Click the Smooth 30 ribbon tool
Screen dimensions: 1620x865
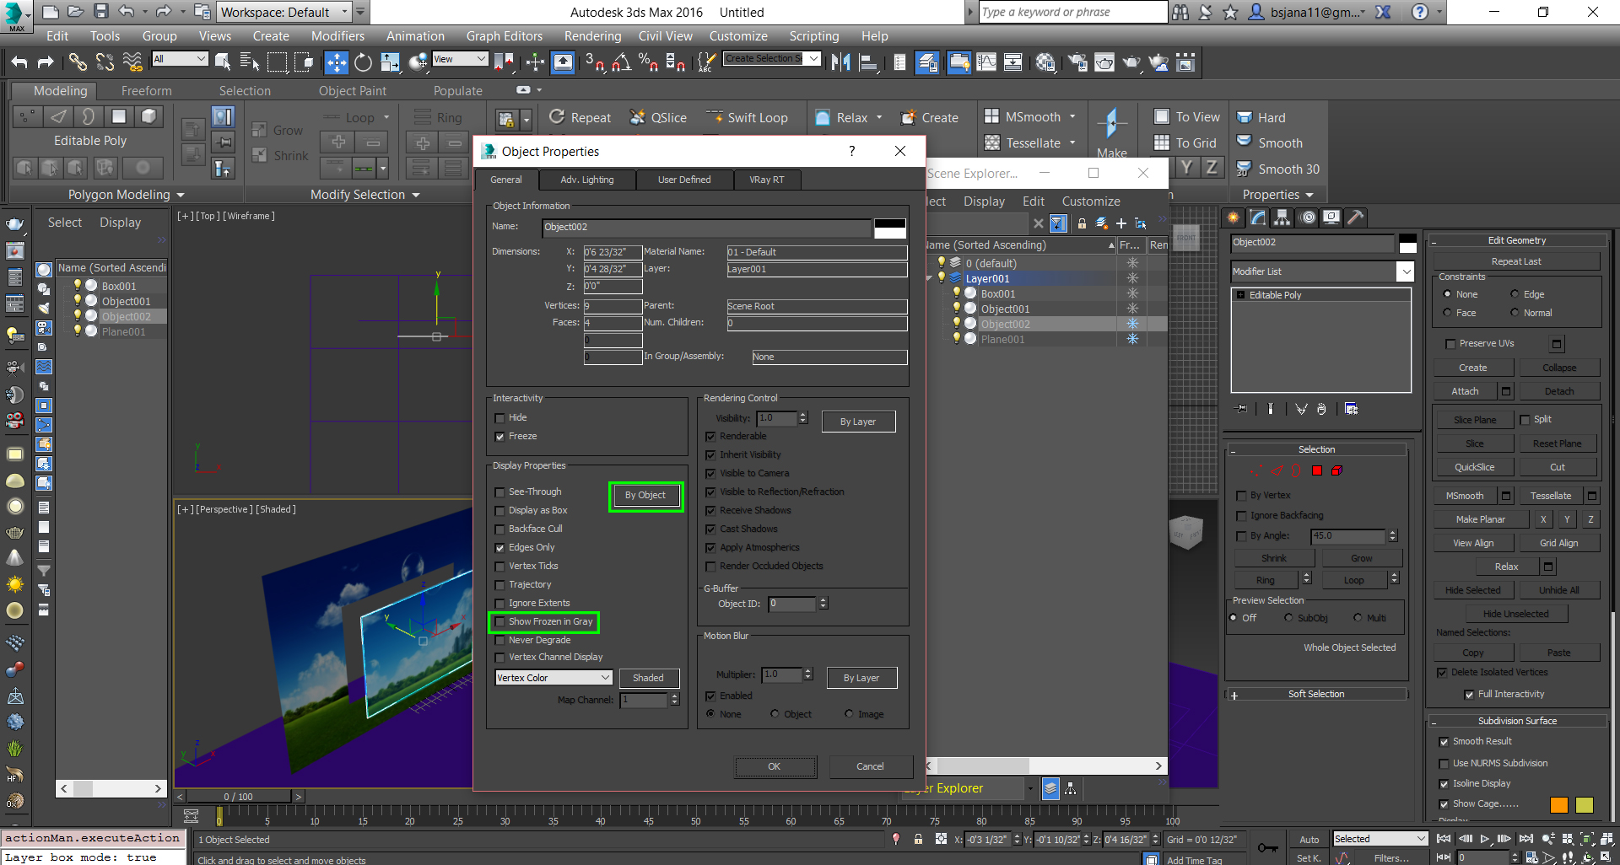(x=1278, y=169)
